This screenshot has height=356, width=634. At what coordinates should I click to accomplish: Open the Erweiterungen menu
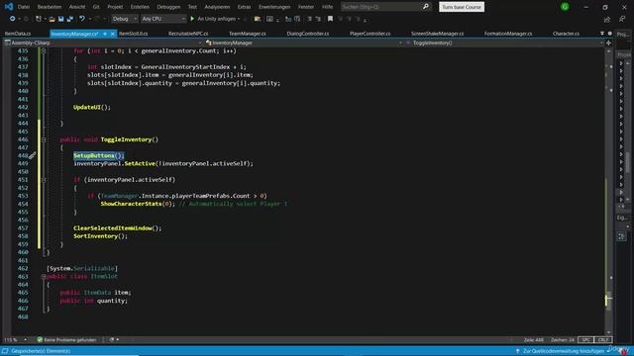[x=274, y=7]
